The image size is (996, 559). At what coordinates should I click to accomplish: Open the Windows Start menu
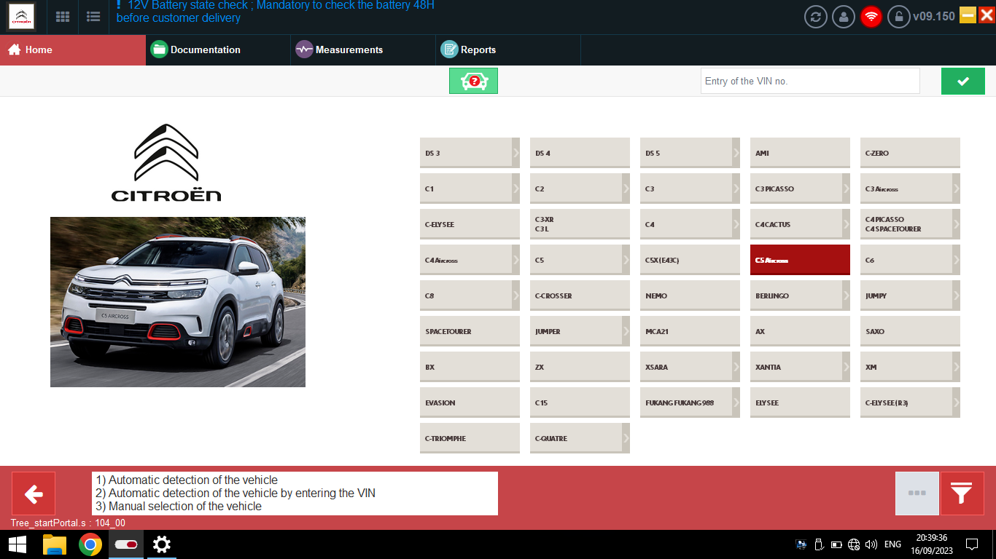click(17, 544)
